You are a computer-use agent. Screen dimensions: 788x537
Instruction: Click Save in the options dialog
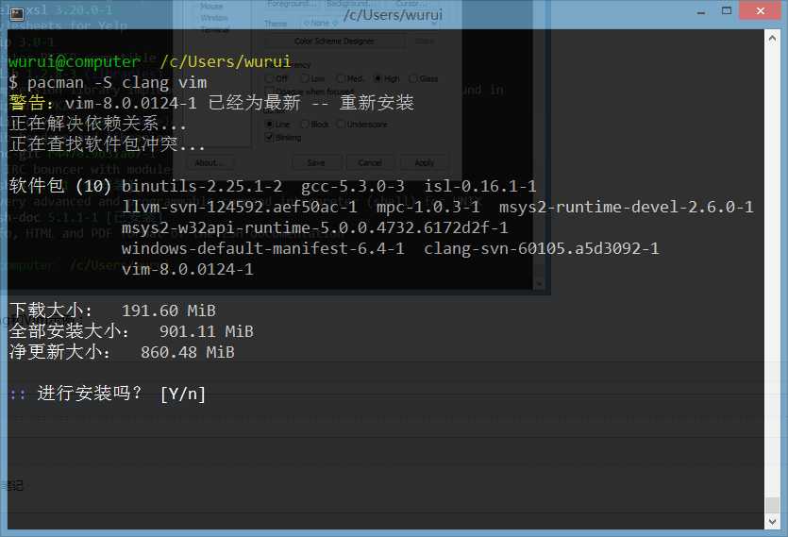click(316, 162)
